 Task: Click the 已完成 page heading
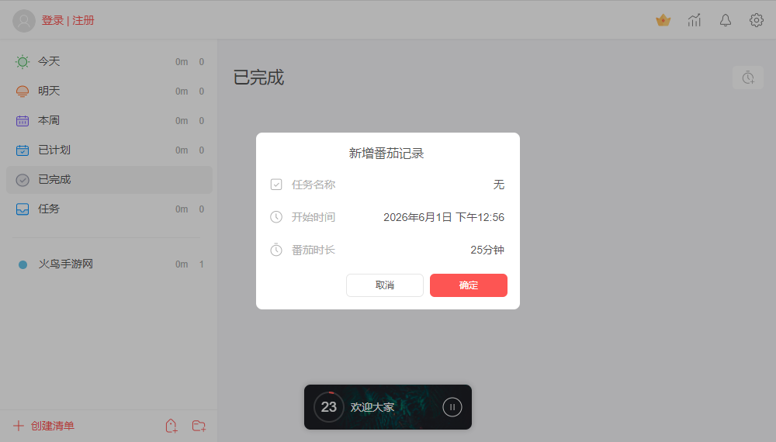coord(258,78)
